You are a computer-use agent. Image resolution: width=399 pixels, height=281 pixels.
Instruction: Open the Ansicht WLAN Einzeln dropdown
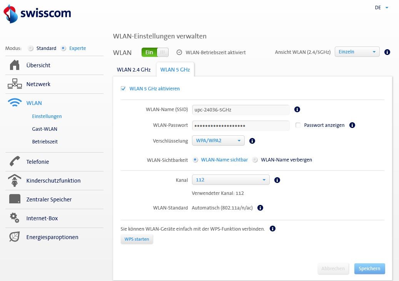(357, 52)
